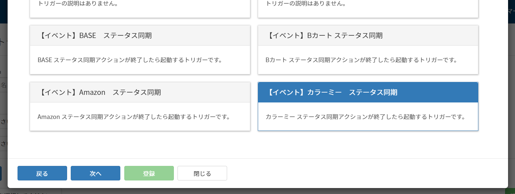The image size is (515, 194).
Task: Click the dimmed backdrop beside the modal dialog
Action: (x=511, y=99)
